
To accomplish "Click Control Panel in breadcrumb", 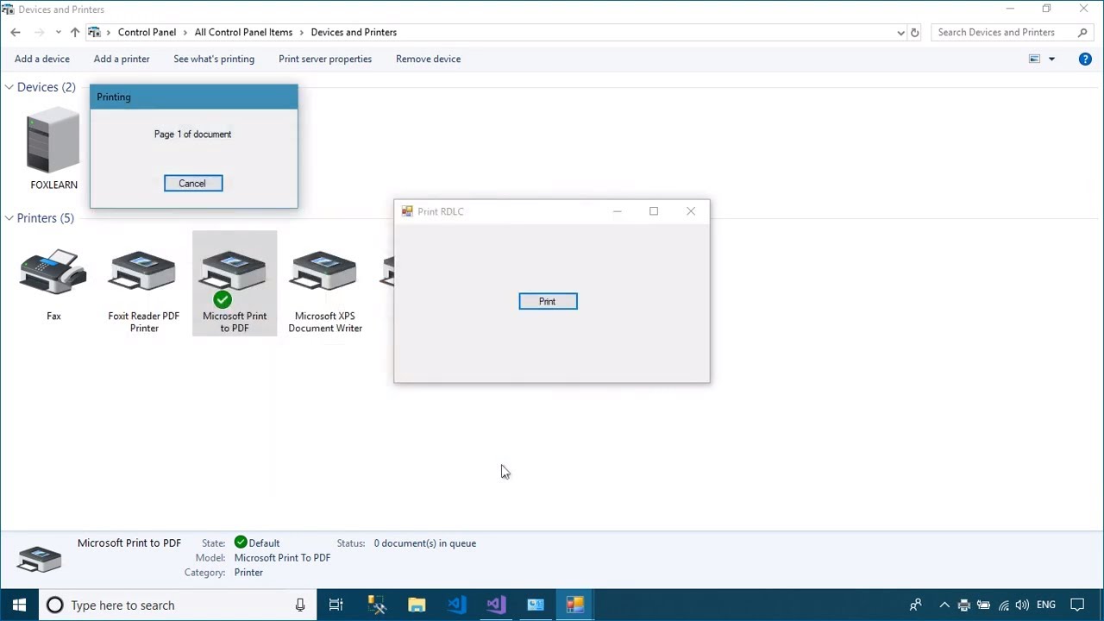I will click(147, 32).
